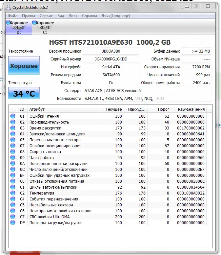Click the Serial ATA interface field
The height and width of the screenshot is (255, 221).
coord(111,67)
